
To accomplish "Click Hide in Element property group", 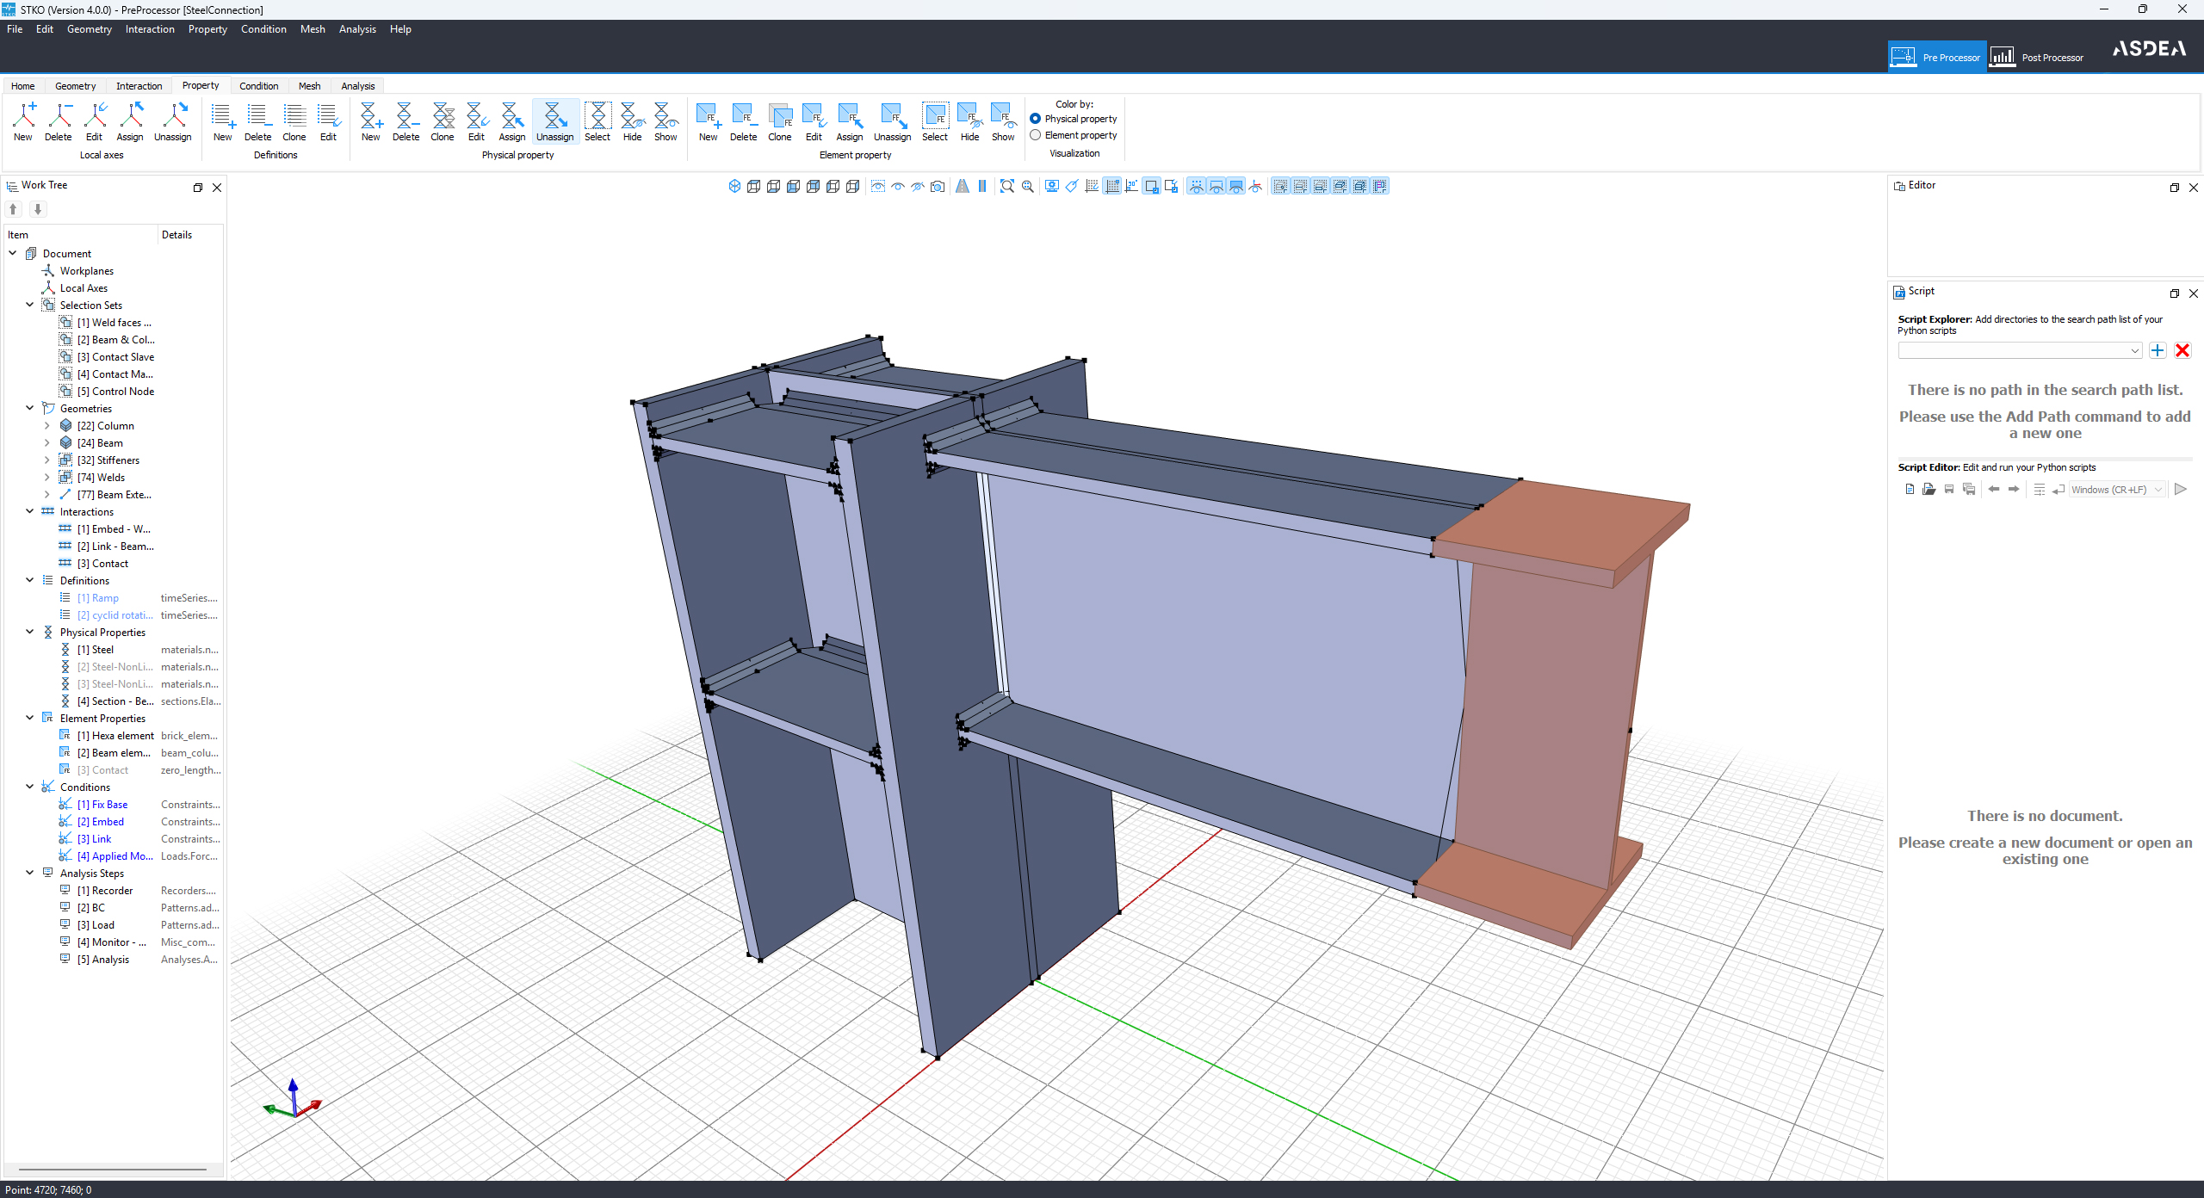I will (970, 122).
